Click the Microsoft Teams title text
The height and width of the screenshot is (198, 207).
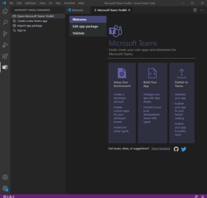(x=133, y=43)
